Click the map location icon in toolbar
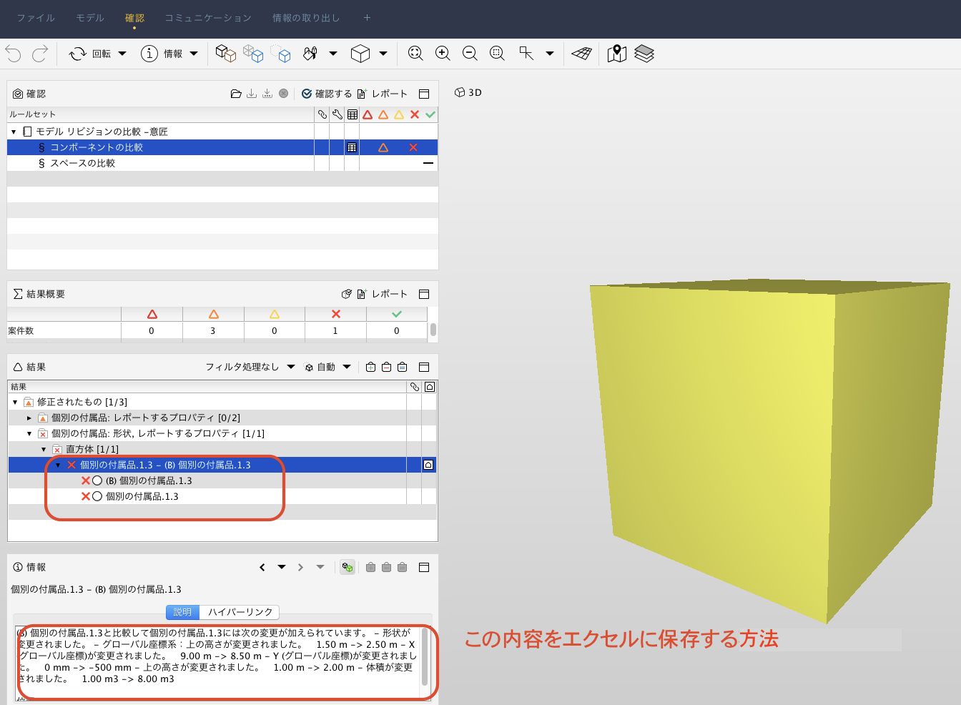 click(616, 54)
